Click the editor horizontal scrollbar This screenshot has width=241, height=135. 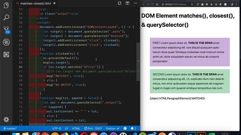(x=68, y=124)
